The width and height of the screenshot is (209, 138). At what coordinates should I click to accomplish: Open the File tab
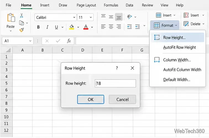coord(8,5)
